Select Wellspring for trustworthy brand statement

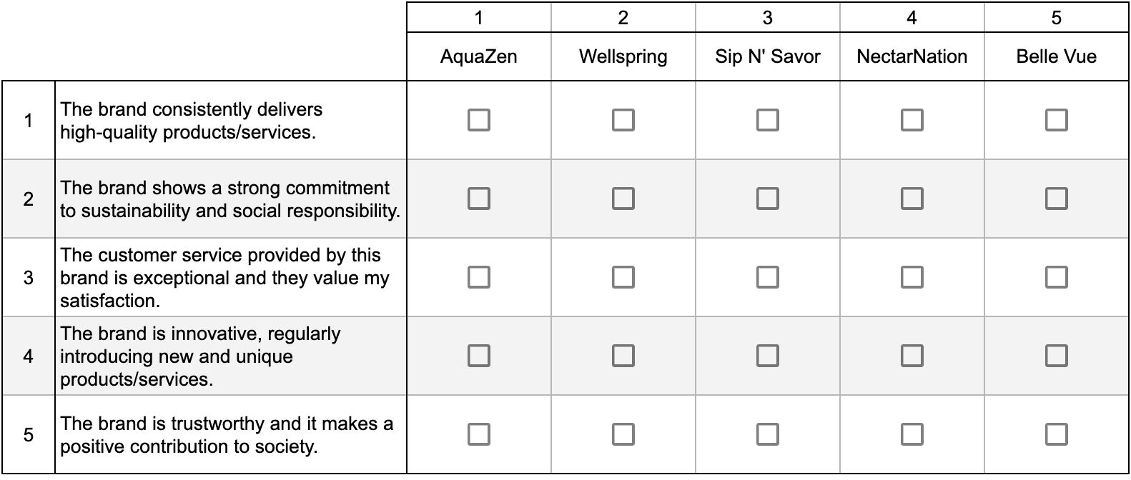click(x=623, y=434)
